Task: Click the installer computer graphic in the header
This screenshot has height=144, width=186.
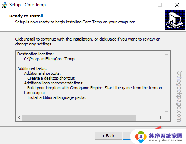Action: pos(174,20)
